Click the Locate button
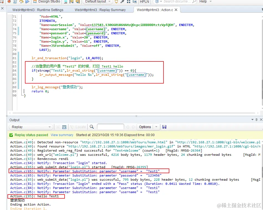Screen dimensions: 263x210 coord(78,127)
